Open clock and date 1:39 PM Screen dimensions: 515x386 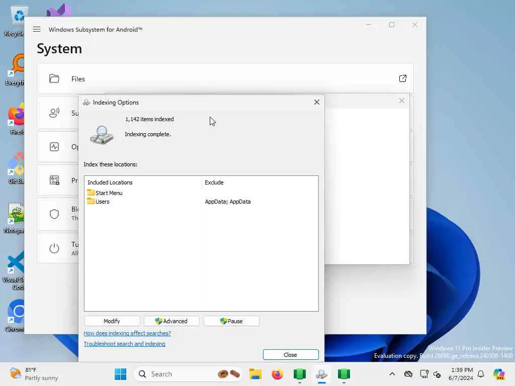[461, 374]
